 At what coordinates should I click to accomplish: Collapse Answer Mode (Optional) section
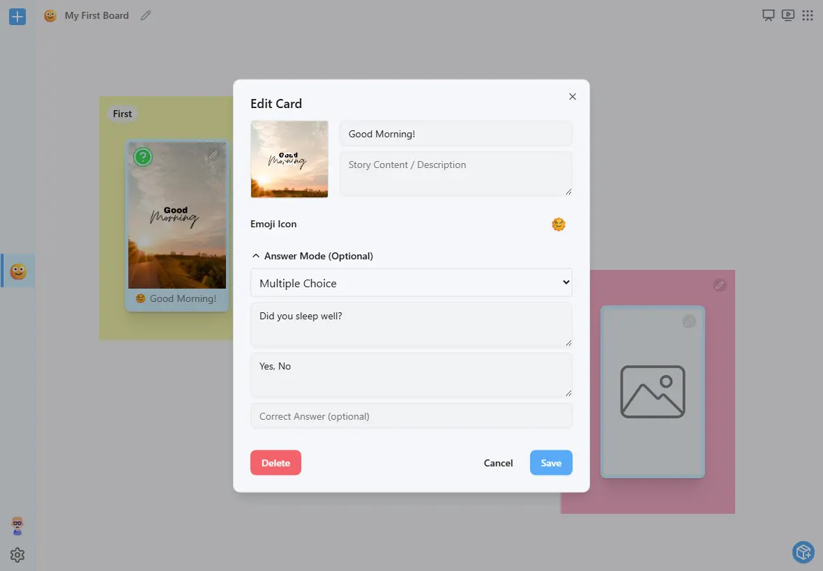tap(312, 256)
